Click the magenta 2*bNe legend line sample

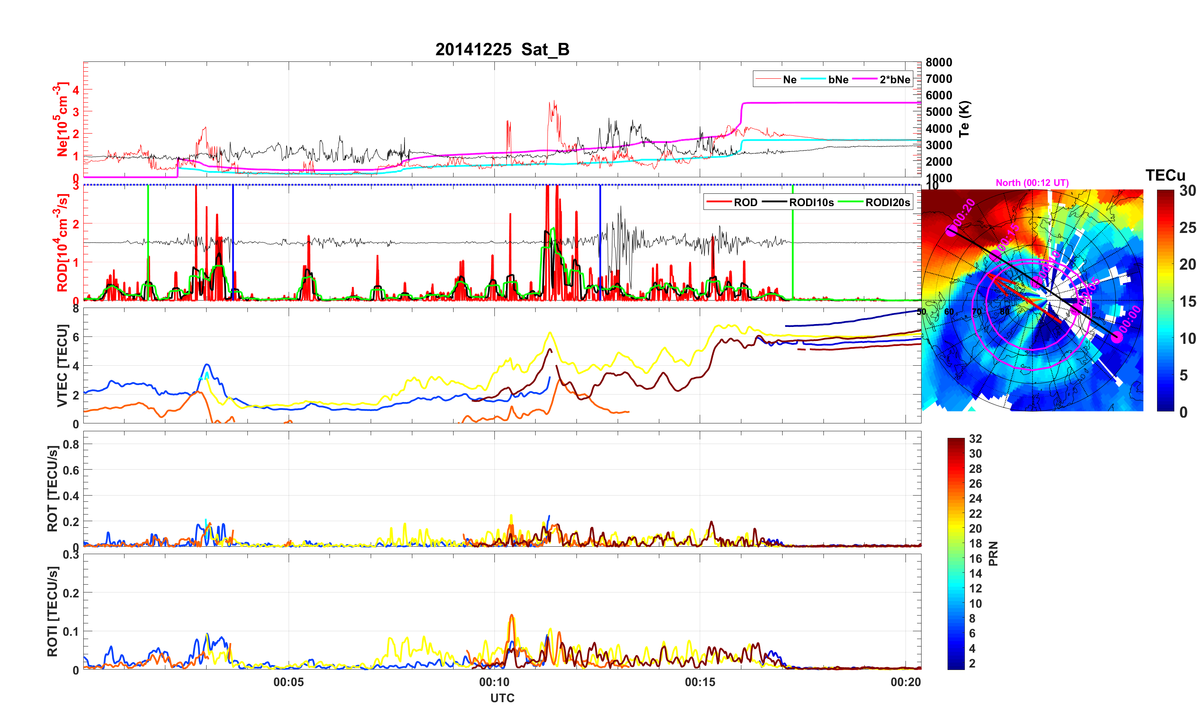[x=864, y=79]
